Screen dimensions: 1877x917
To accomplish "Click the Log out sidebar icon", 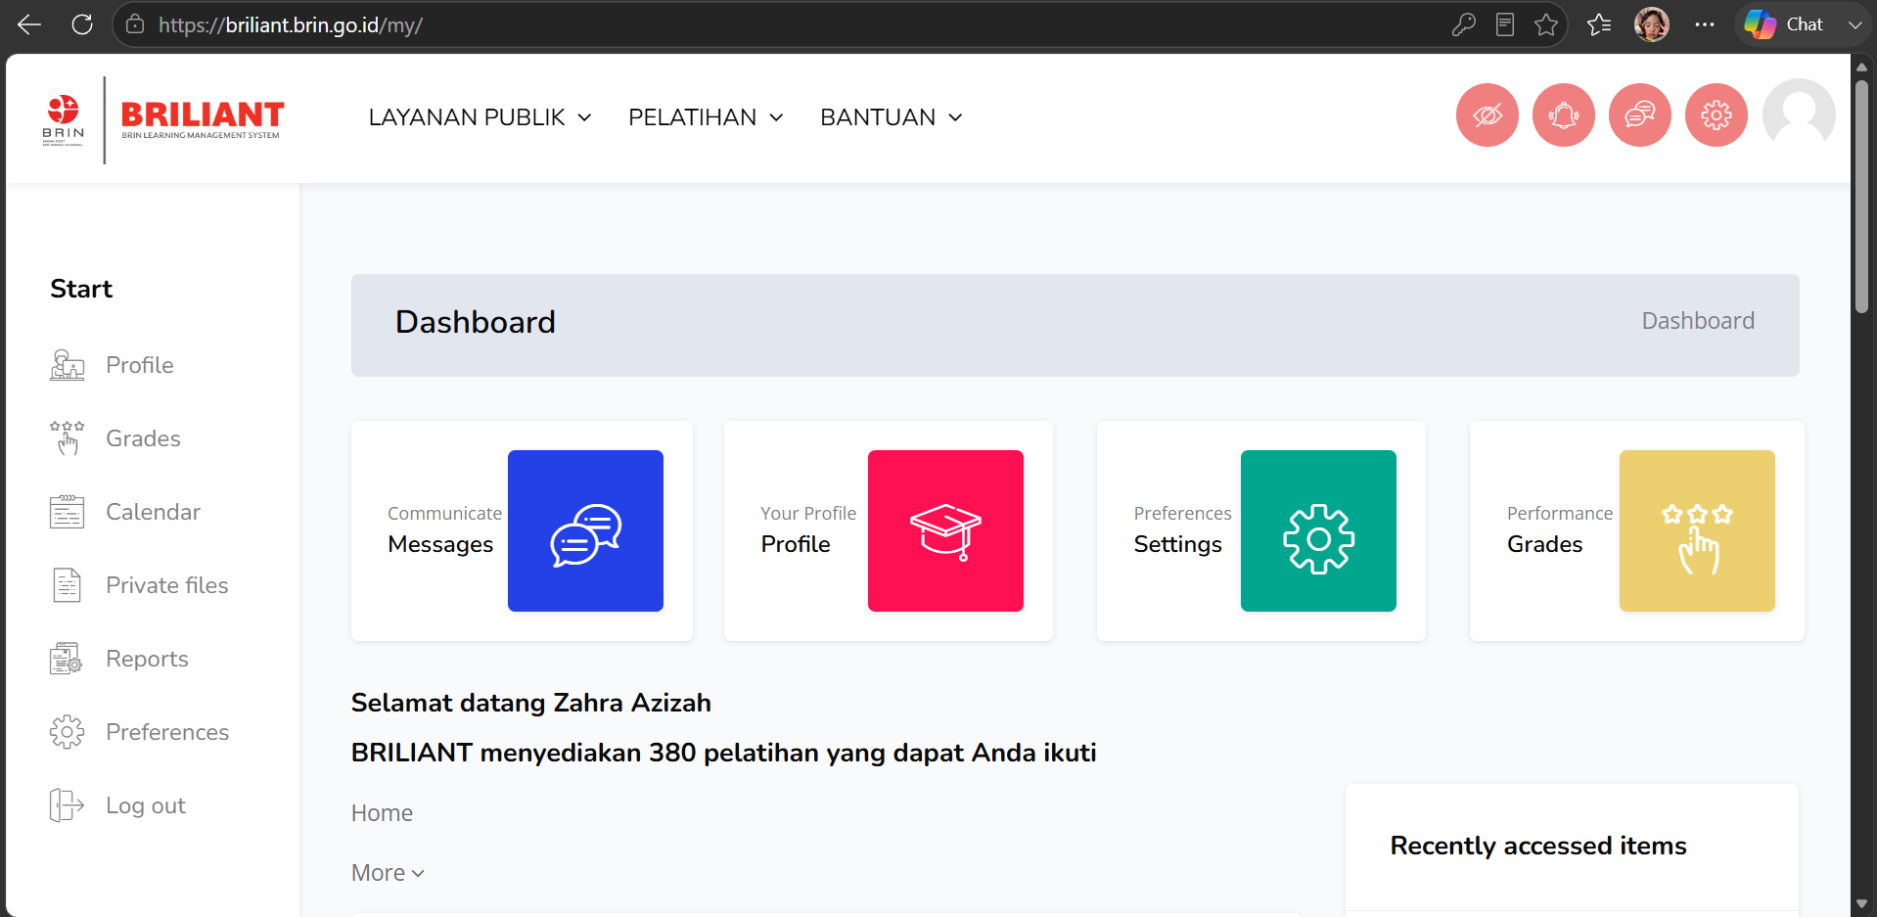I will 67,805.
